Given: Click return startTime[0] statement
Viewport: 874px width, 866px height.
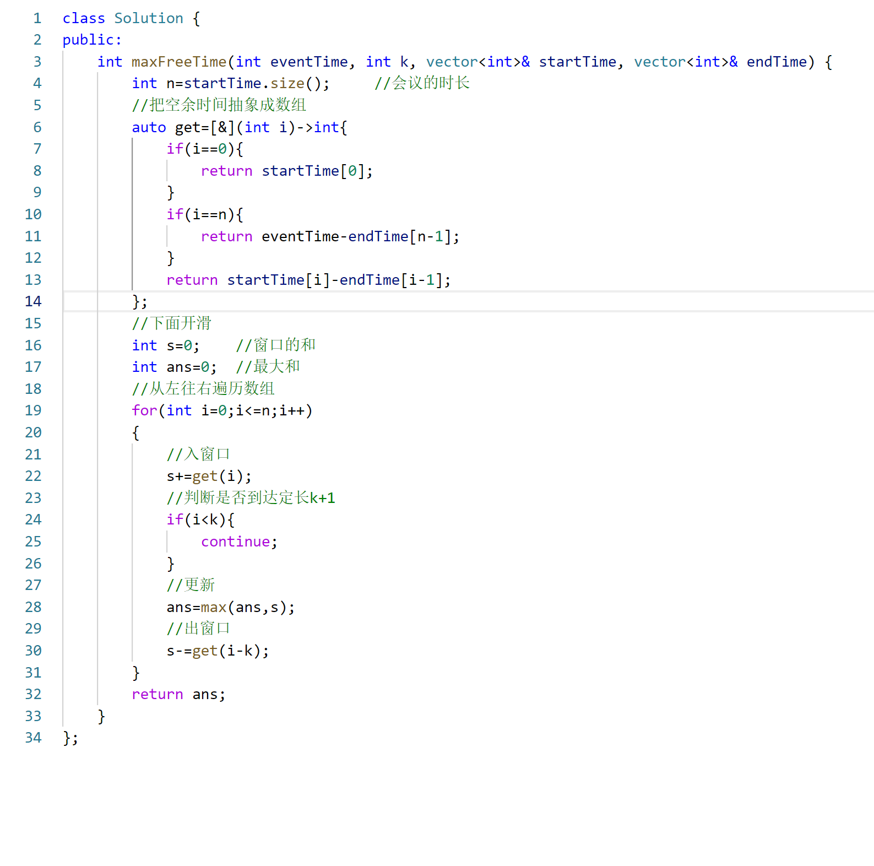Looking at the screenshot, I should pyautogui.click(x=286, y=171).
